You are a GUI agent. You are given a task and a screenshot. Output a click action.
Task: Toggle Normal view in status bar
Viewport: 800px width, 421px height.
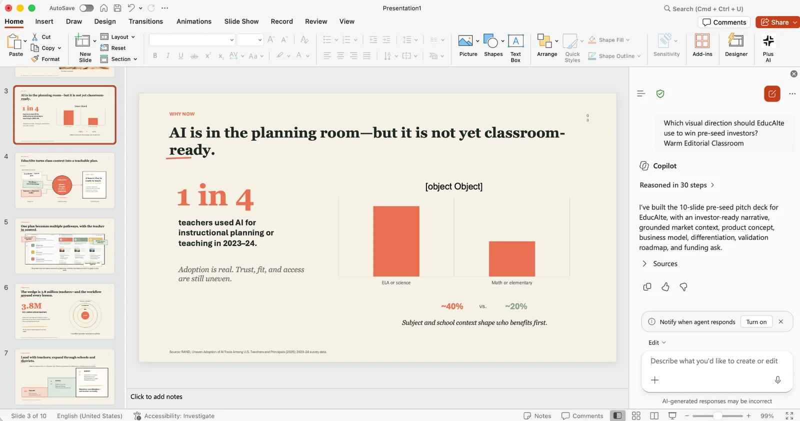point(618,416)
